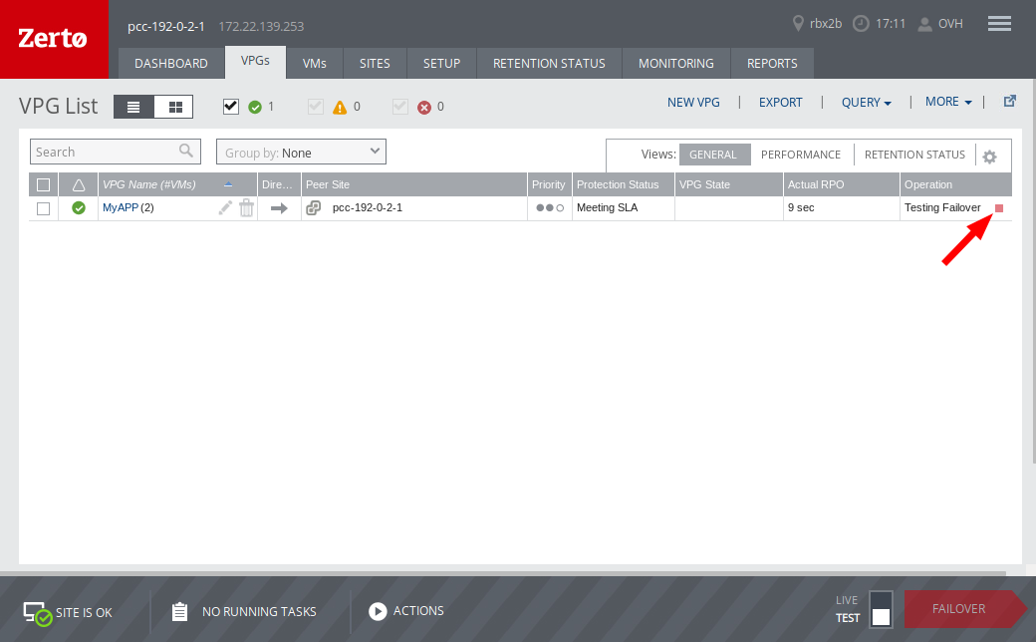Expand the QUERY dropdown
The height and width of the screenshot is (642, 1036).
click(866, 102)
